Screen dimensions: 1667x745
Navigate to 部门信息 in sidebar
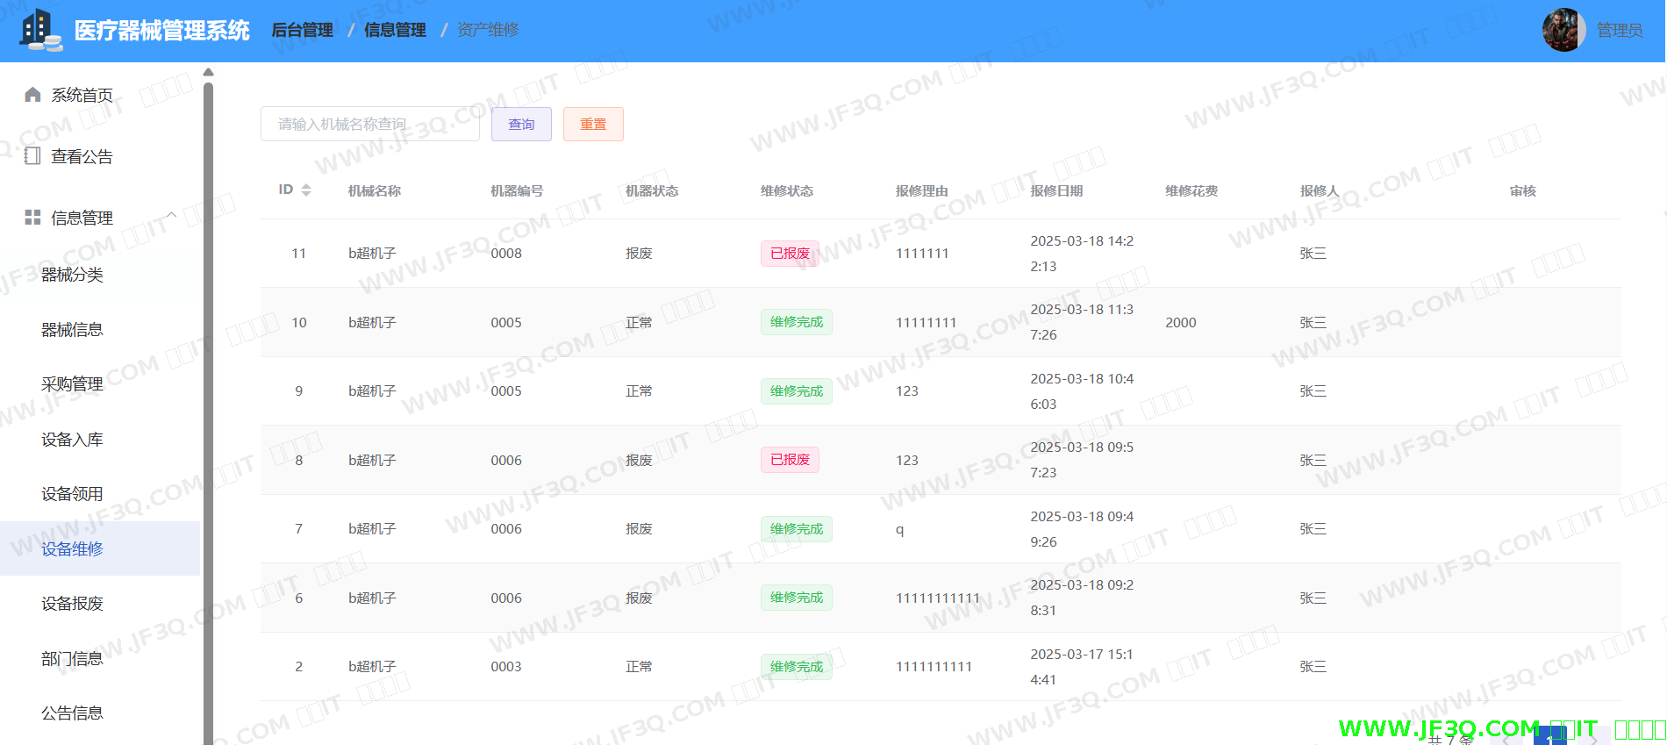click(x=72, y=659)
